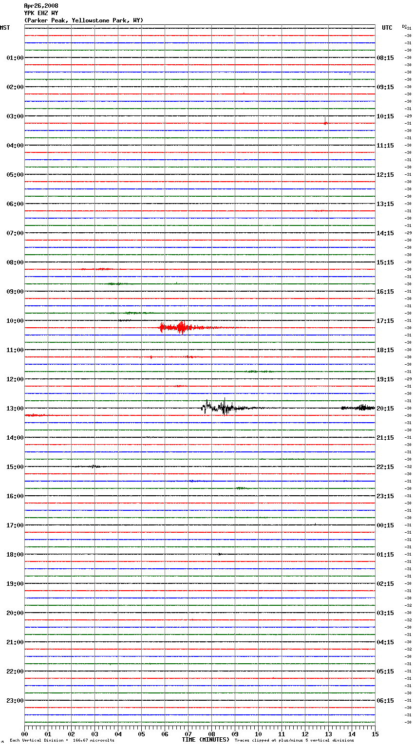This screenshot has width=414, height=747.
Task: Click the traces clipped footnote text
Action: pos(294,741)
